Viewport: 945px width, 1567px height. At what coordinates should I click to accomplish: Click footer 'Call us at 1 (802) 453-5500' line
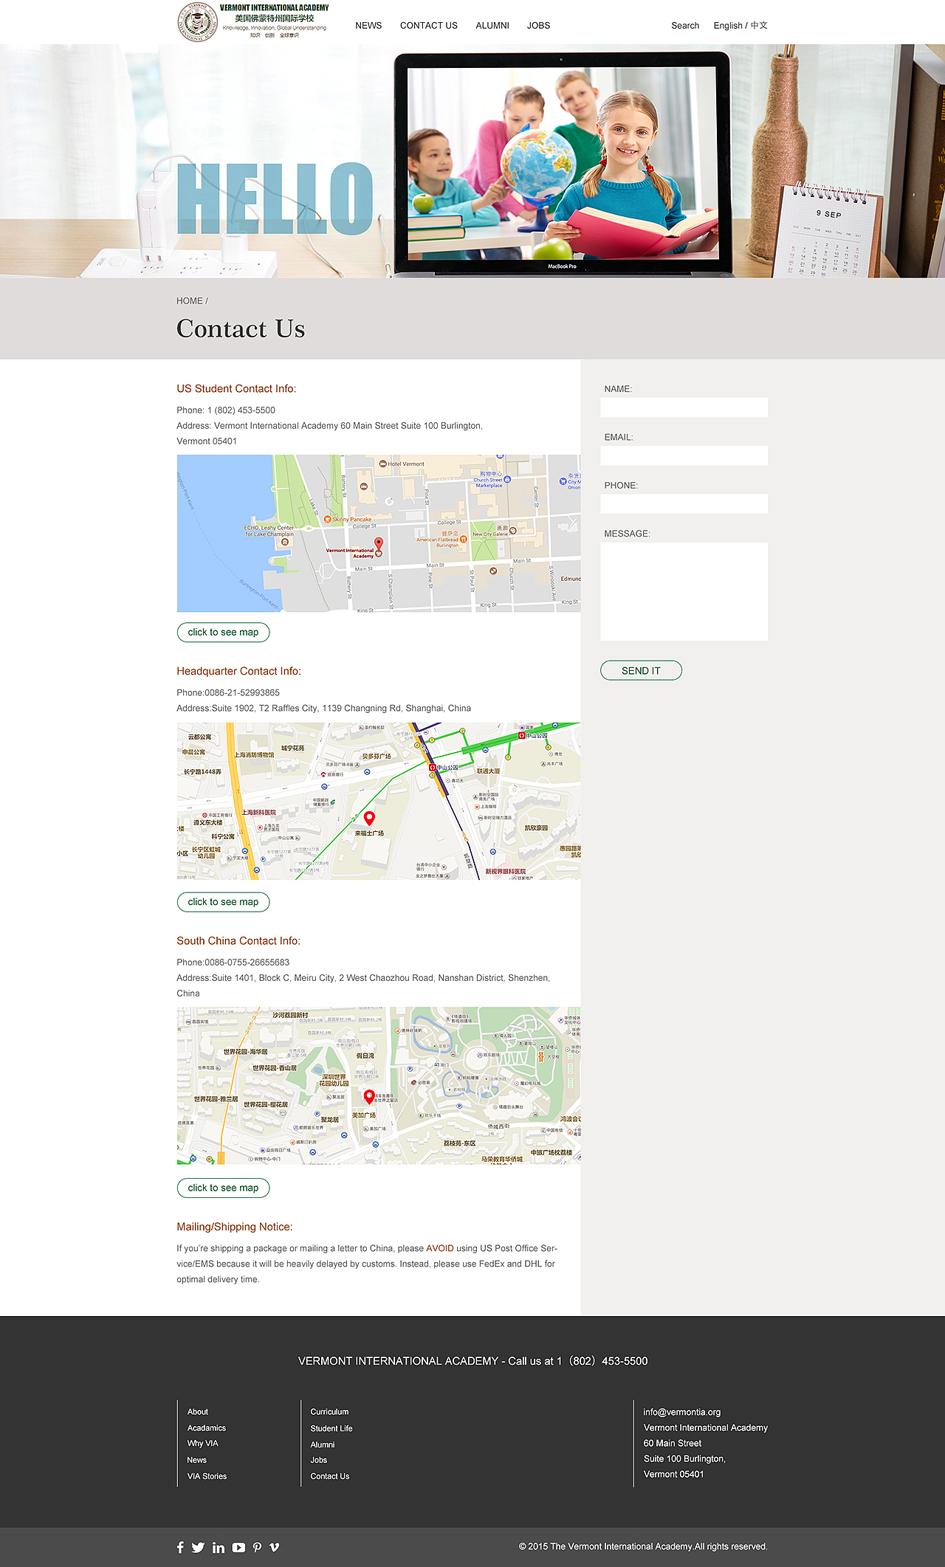pos(472,1361)
